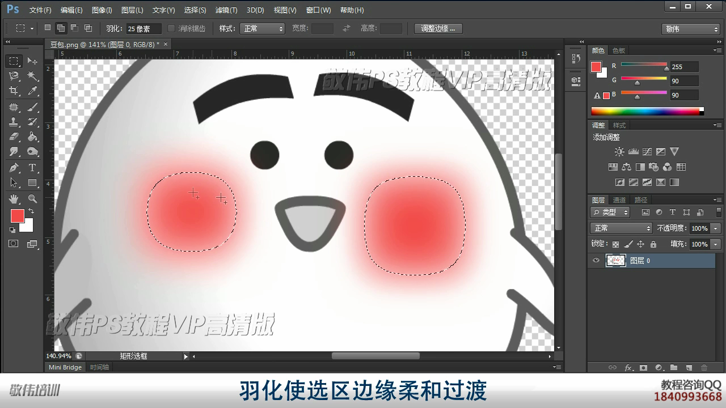Select the Pen tool
This screenshot has height=408, width=726.
[14, 168]
